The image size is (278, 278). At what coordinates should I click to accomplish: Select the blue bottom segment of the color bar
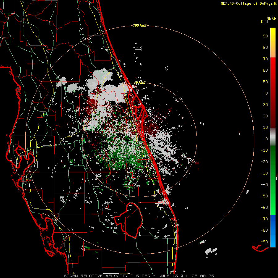point(273,231)
